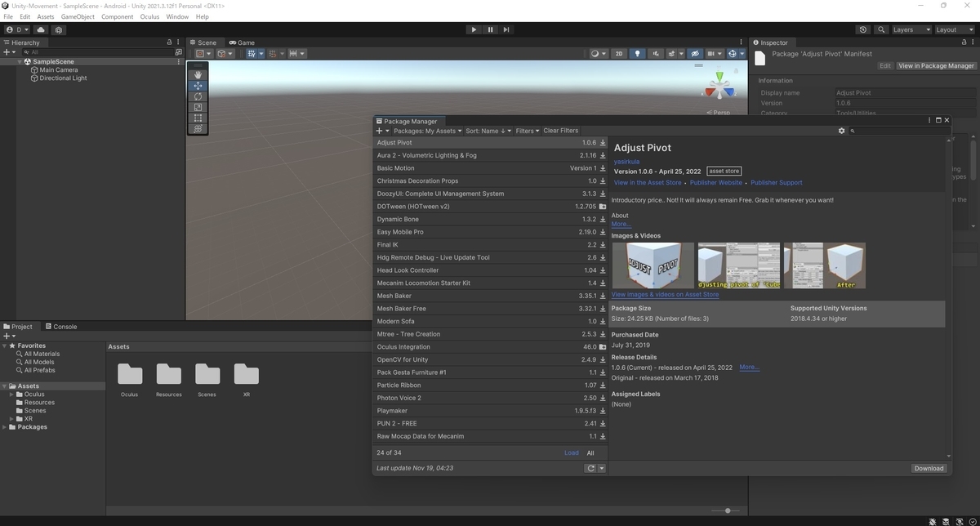980x526 pixels.
Task: Click the After cube thumbnail
Action: click(x=825, y=265)
